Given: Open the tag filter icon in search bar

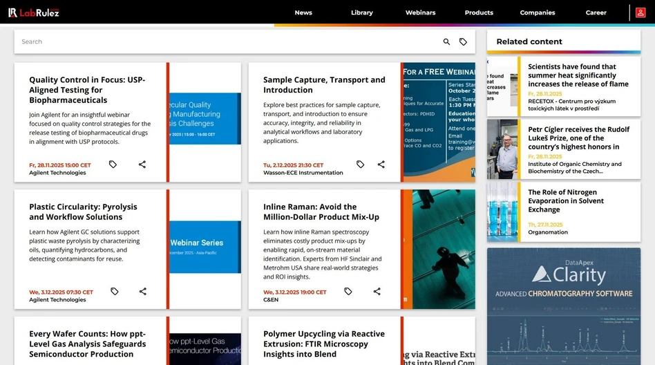Looking at the screenshot, I should (x=463, y=42).
